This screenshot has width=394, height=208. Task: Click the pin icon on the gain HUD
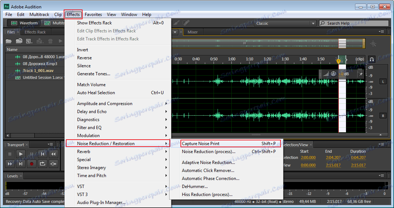(361, 74)
